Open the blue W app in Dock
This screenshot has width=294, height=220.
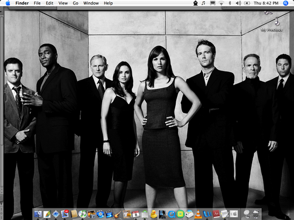pos(207,214)
